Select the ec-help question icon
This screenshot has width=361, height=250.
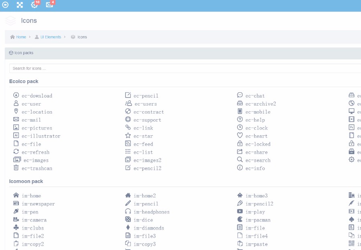coord(240,119)
